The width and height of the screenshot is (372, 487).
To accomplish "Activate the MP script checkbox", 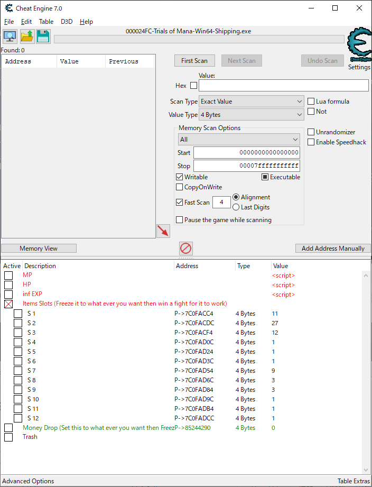I will pos(8,275).
